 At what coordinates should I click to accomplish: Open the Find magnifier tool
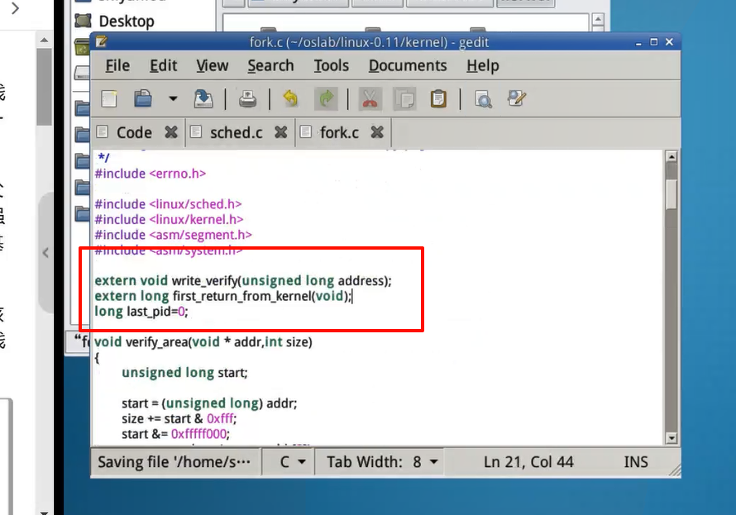(x=483, y=99)
